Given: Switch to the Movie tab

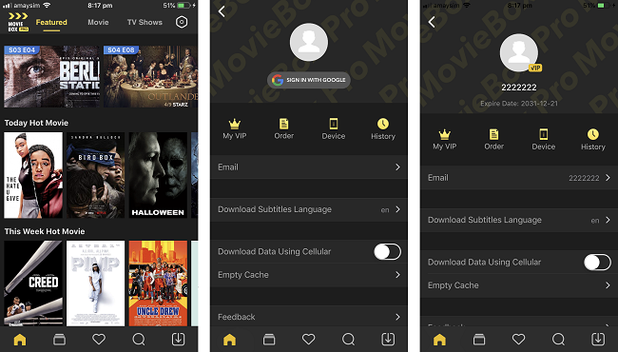Looking at the screenshot, I should (x=98, y=23).
